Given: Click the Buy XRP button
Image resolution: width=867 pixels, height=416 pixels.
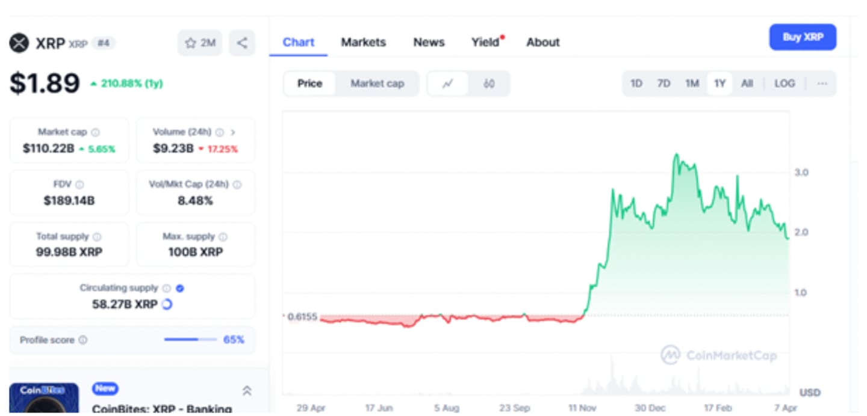Looking at the screenshot, I should tap(802, 37).
